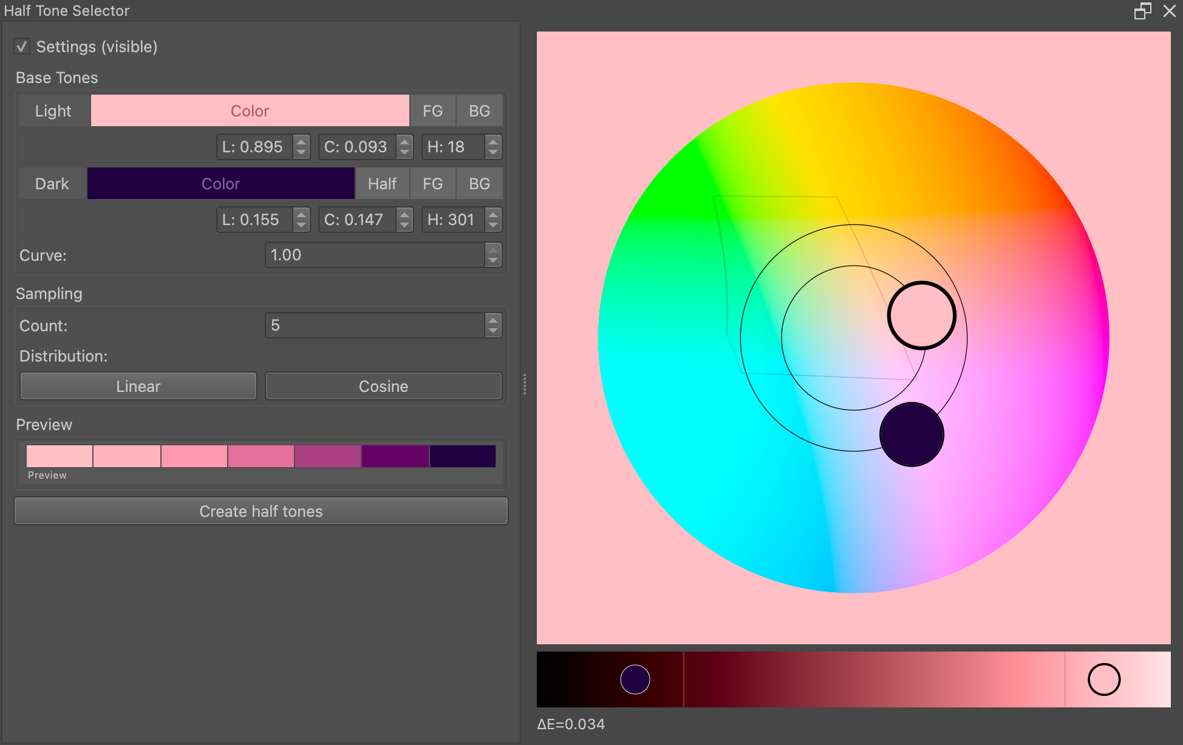
Task: Click the dark tone Color swatch
Action: (x=220, y=183)
